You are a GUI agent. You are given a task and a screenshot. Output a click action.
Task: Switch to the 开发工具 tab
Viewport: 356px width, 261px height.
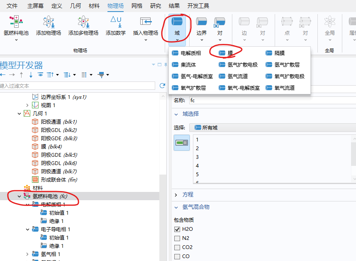198,6
